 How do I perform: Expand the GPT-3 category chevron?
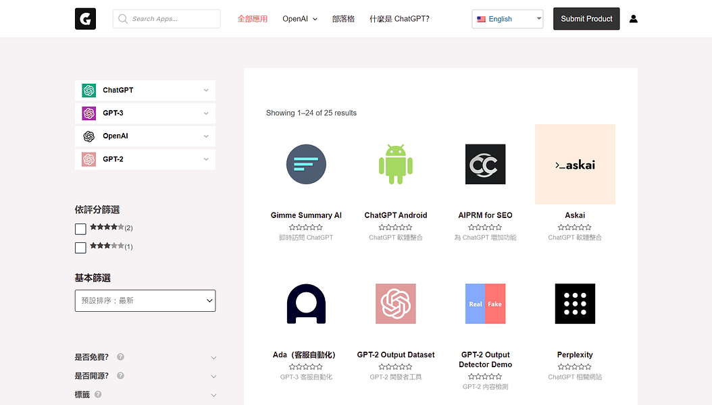[206, 113]
